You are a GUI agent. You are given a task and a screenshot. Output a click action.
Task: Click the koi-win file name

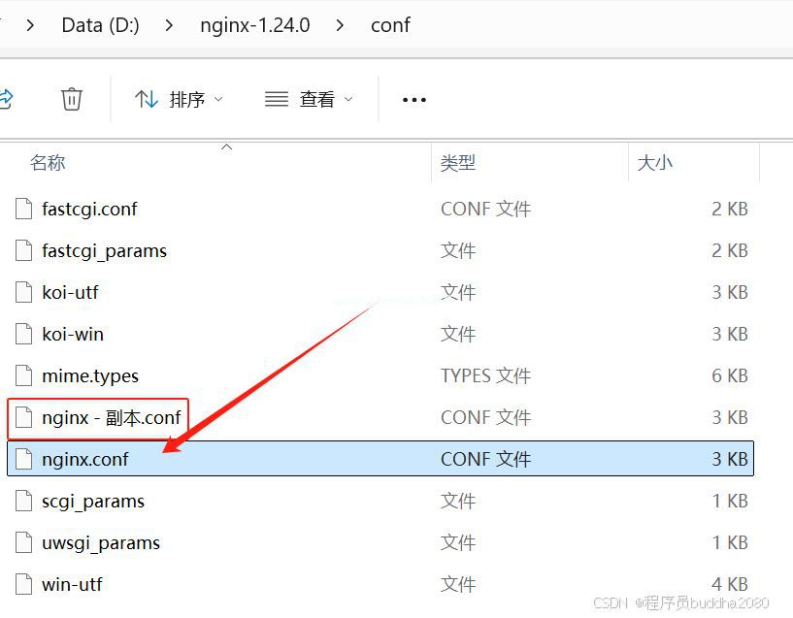point(73,334)
